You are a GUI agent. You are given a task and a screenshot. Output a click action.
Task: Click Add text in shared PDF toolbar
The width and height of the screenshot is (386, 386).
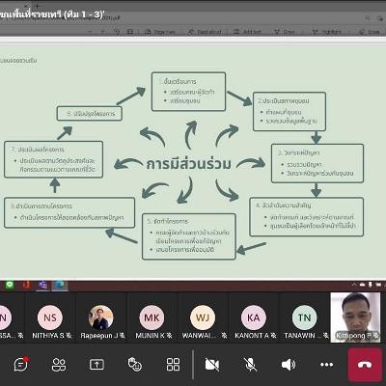coord(247,32)
